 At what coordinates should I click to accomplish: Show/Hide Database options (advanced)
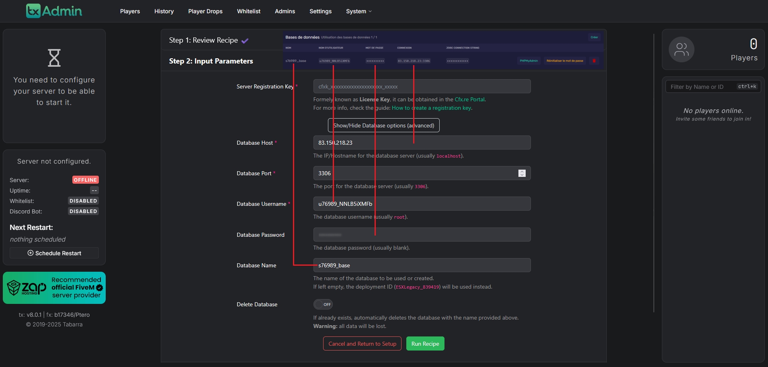tap(383, 125)
